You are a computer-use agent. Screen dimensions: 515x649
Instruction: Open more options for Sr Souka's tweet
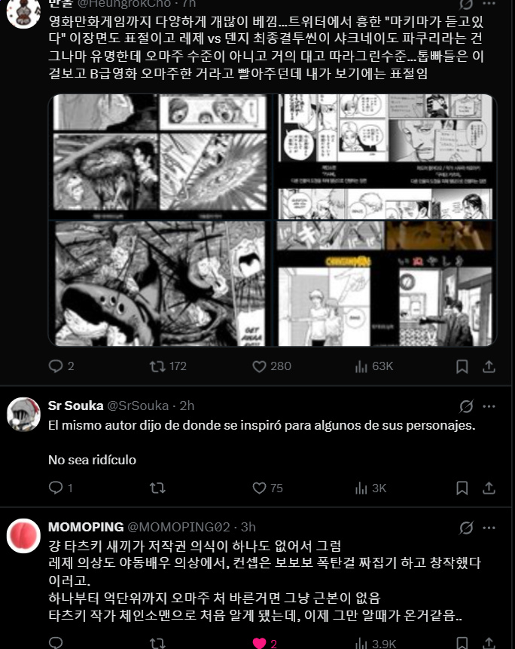tap(489, 406)
